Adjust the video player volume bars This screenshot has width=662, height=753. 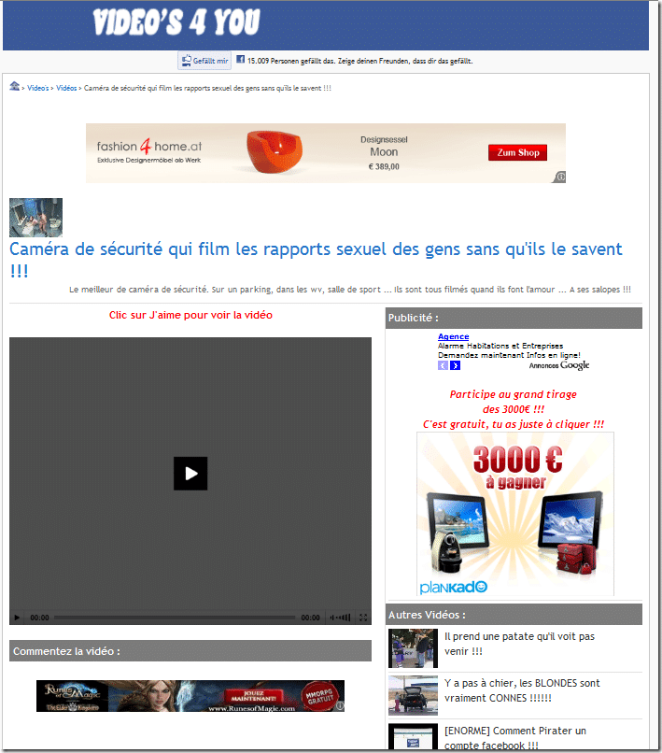(341, 618)
